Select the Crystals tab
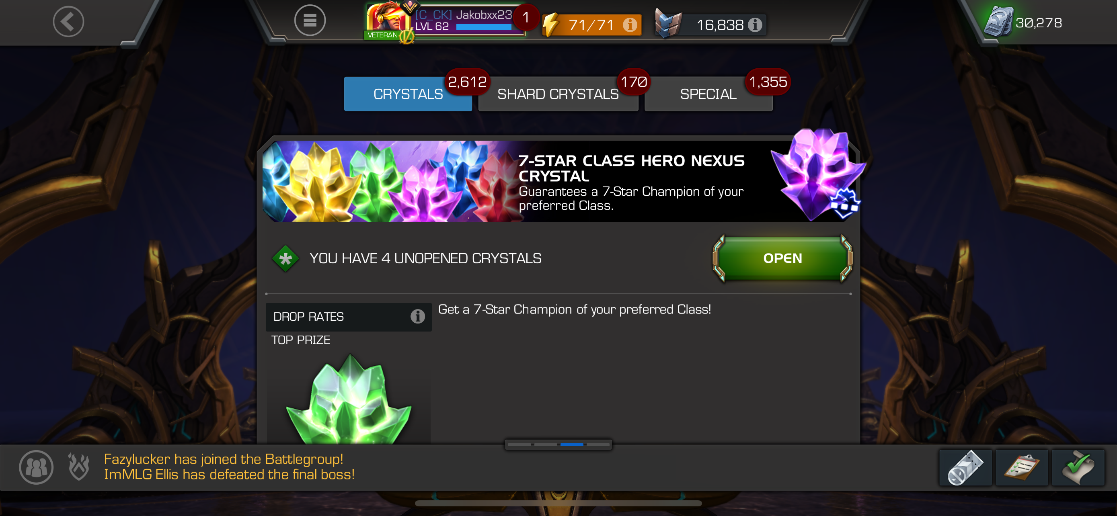Image resolution: width=1117 pixels, height=516 pixels. 408,94
